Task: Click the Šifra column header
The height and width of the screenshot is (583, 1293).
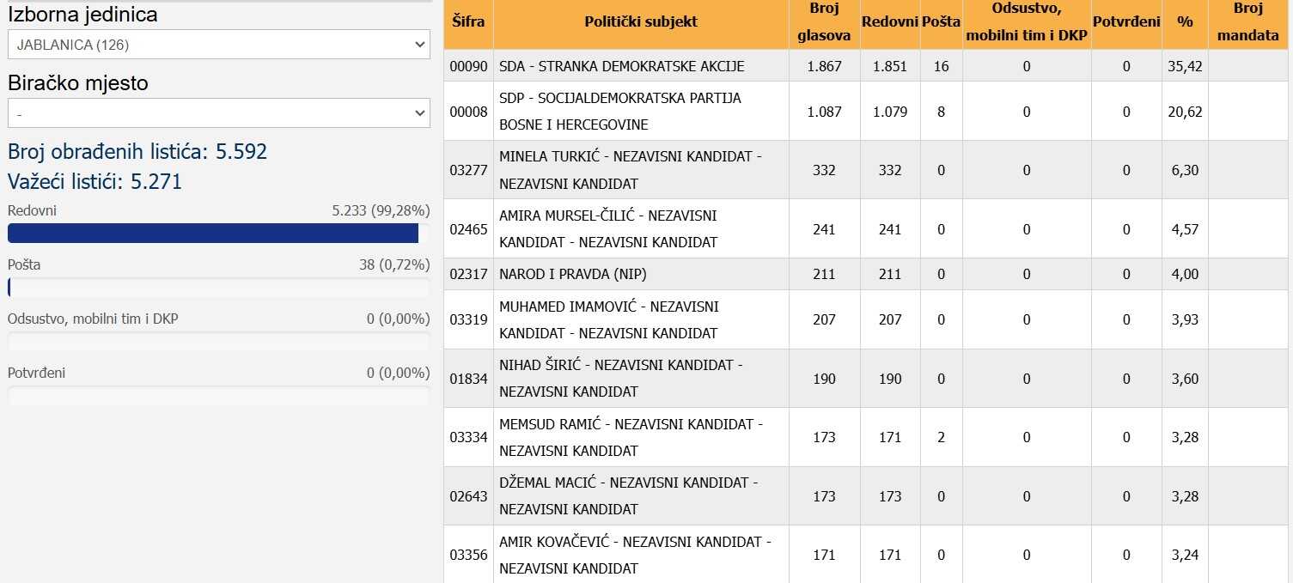Action: tap(468, 22)
